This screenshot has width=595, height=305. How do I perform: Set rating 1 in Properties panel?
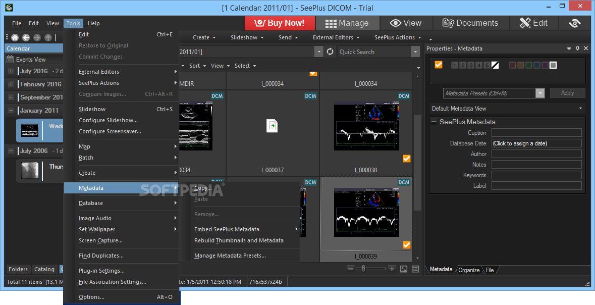[x=454, y=65]
